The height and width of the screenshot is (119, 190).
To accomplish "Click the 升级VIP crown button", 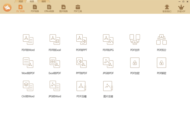I will 181,9.
